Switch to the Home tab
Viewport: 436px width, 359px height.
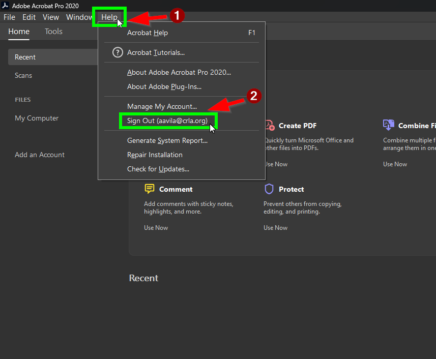pos(19,32)
